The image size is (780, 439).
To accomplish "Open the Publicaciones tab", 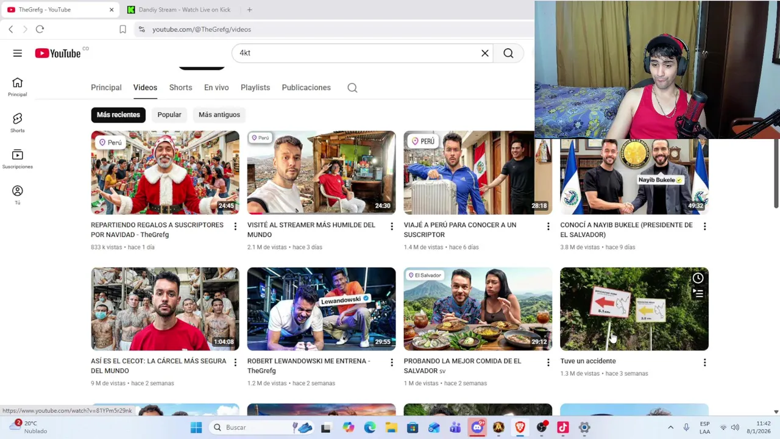I will tap(306, 88).
